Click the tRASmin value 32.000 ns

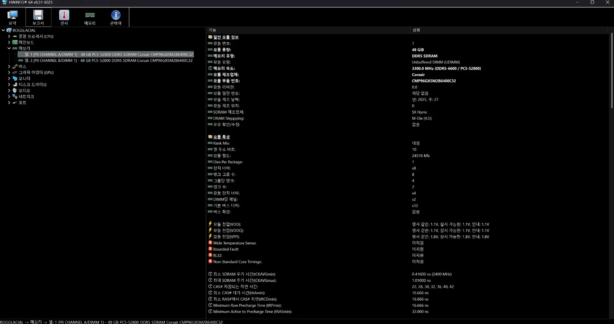(x=420, y=311)
